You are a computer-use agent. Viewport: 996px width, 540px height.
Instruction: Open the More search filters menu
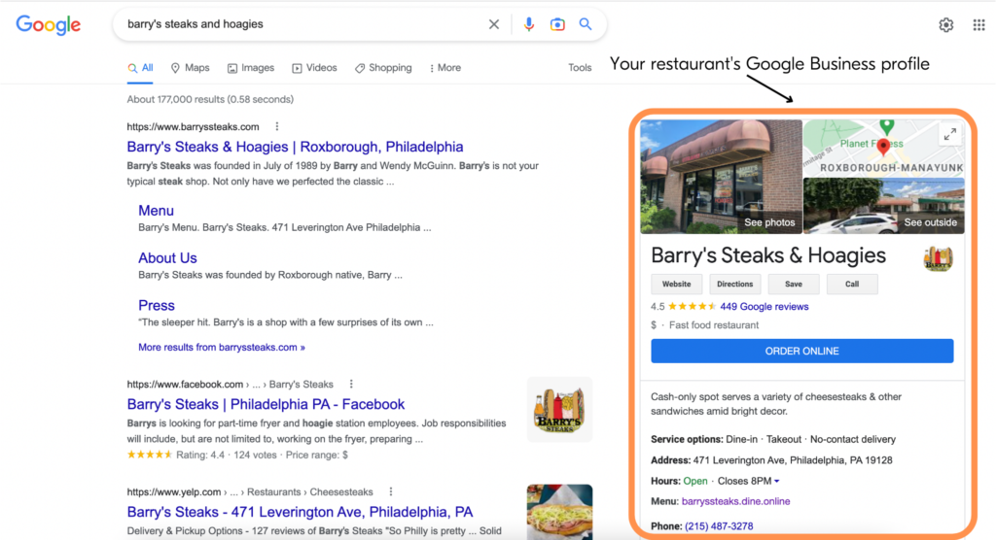point(445,68)
